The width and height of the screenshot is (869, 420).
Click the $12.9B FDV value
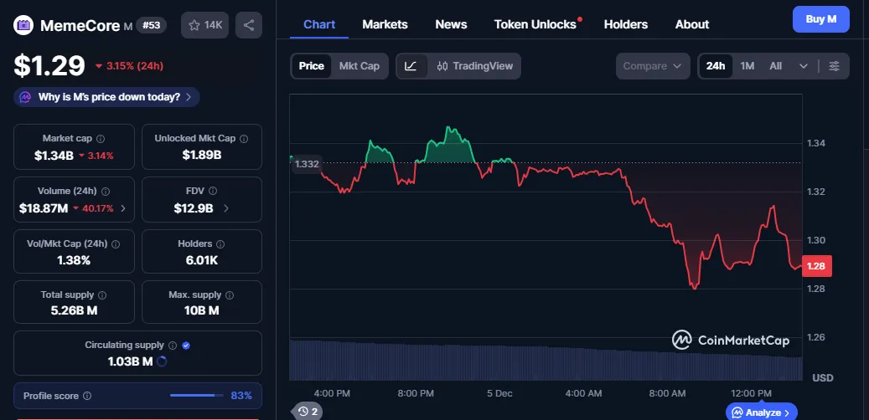194,208
